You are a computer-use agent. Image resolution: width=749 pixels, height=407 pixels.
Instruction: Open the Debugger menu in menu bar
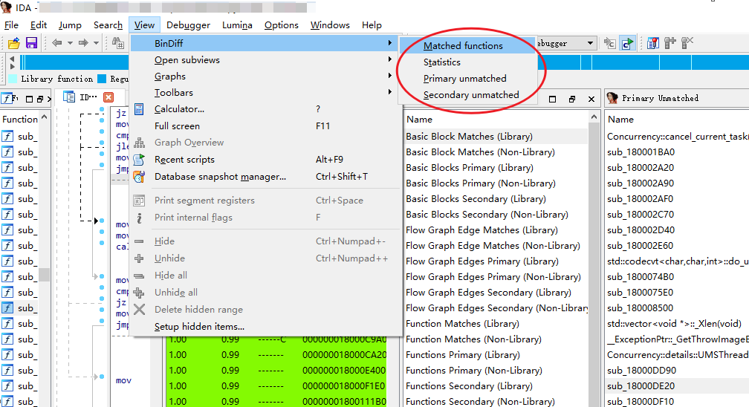click(188, 25)
